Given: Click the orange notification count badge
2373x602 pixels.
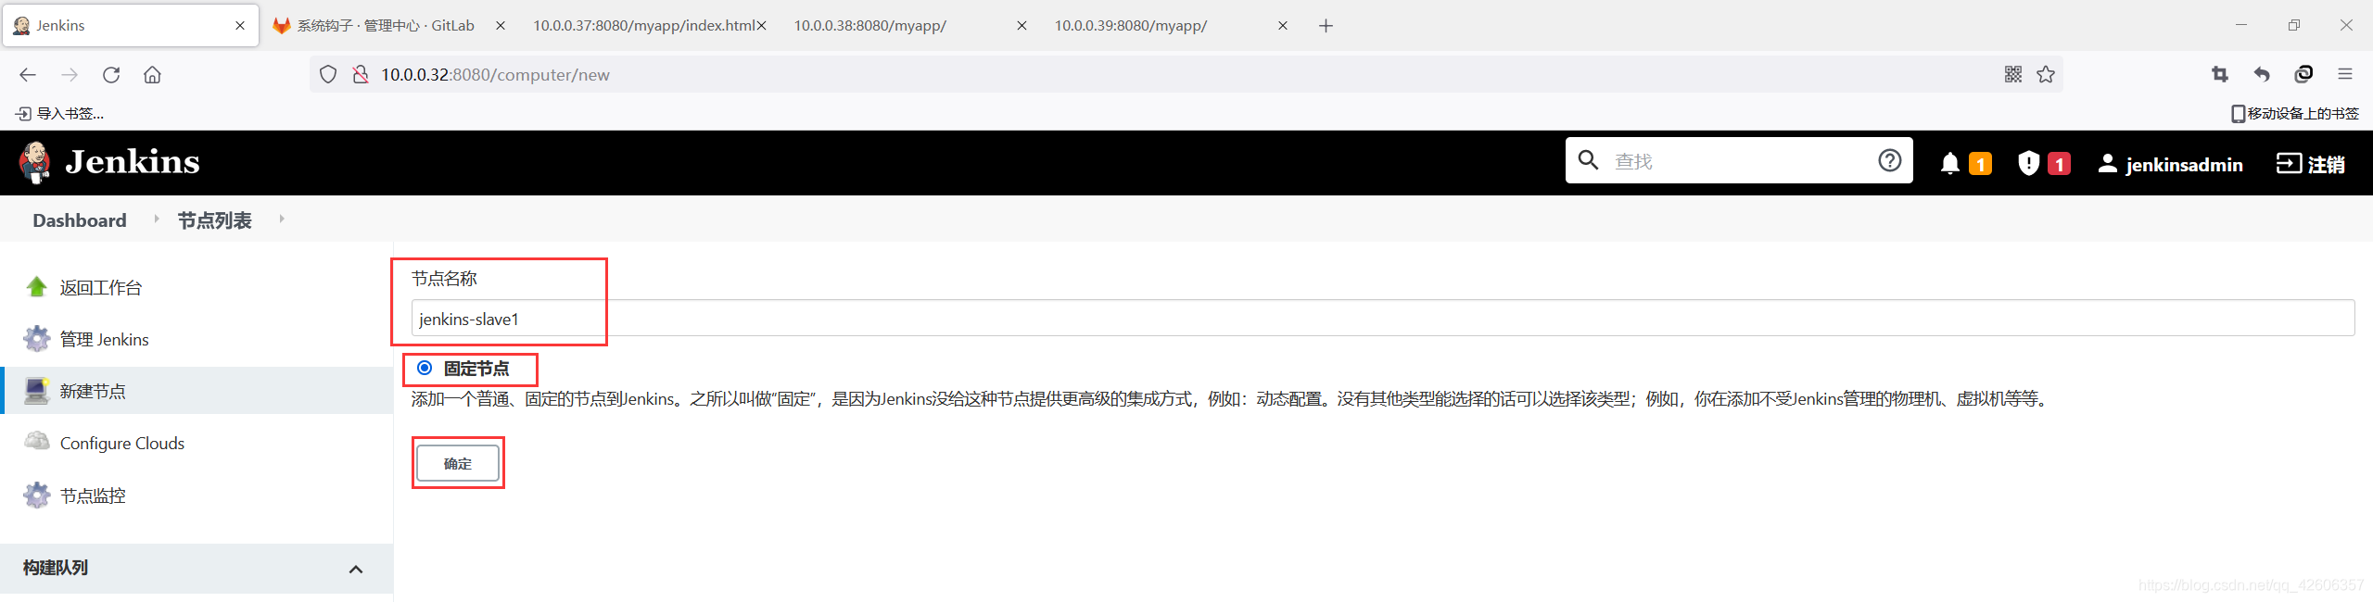Looking at the screenshot, I should [1980, 164].
